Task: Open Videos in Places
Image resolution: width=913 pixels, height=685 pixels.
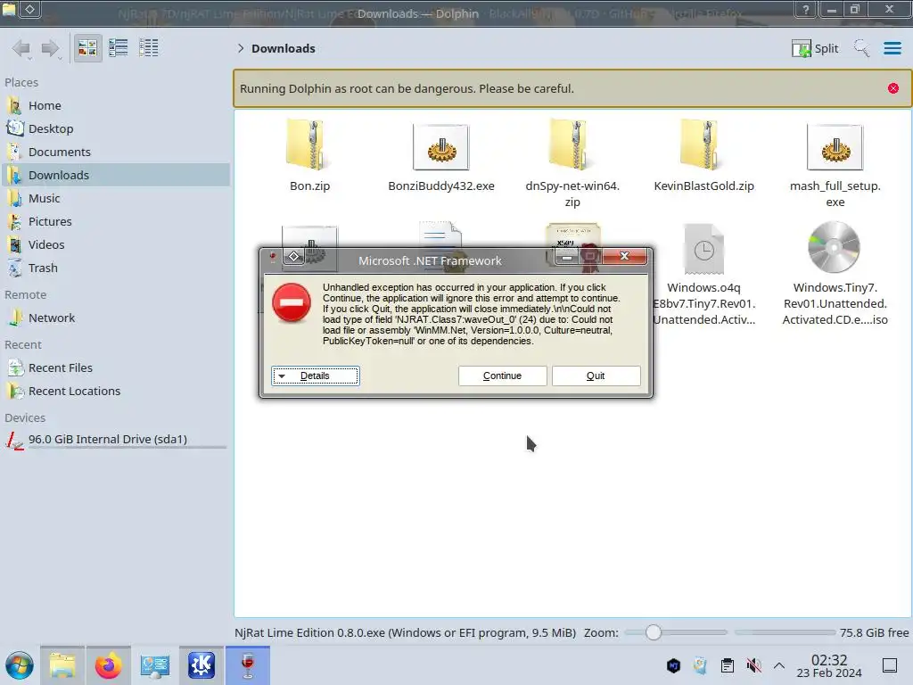Action: [x=116, y=244]
